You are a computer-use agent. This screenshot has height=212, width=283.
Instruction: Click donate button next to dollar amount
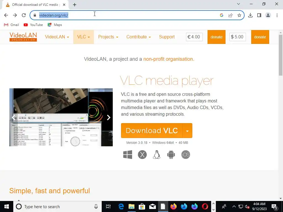(260, 37)
